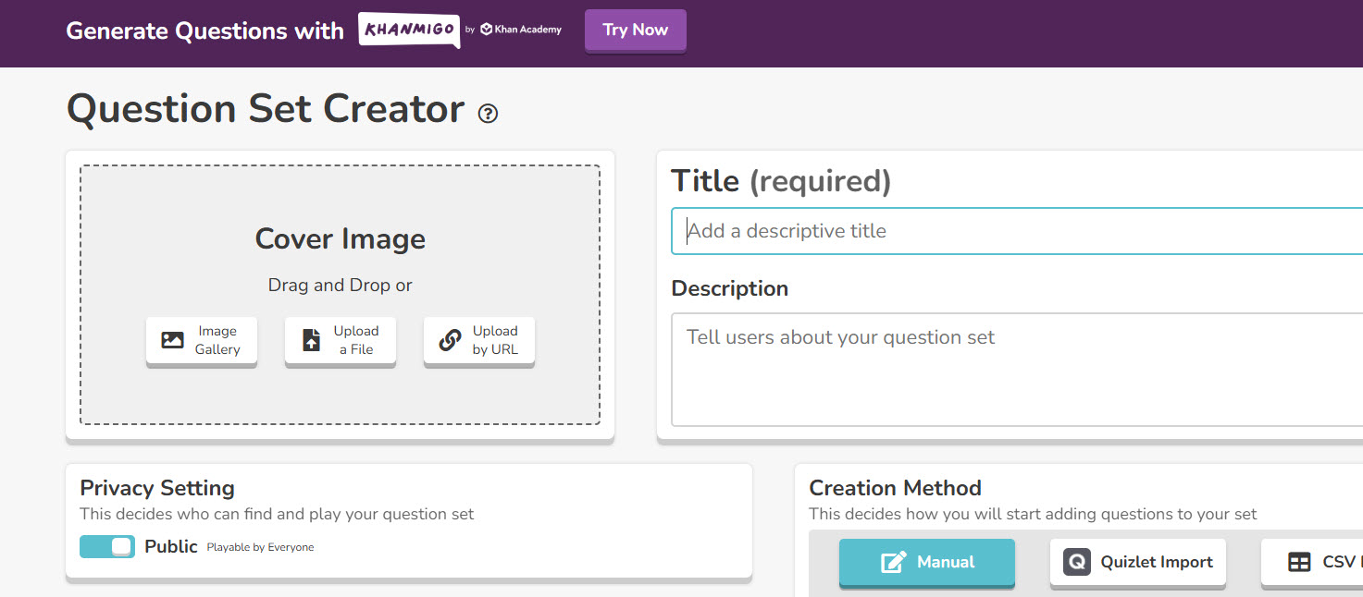Viewport: 1363px width, 597px height.
Task: Open the Image Gallery
Action: tap(201, 340)
